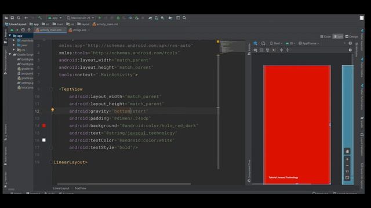
Task: Open the API 30 version dropdown in preview
Action: [x=290, y=43]
